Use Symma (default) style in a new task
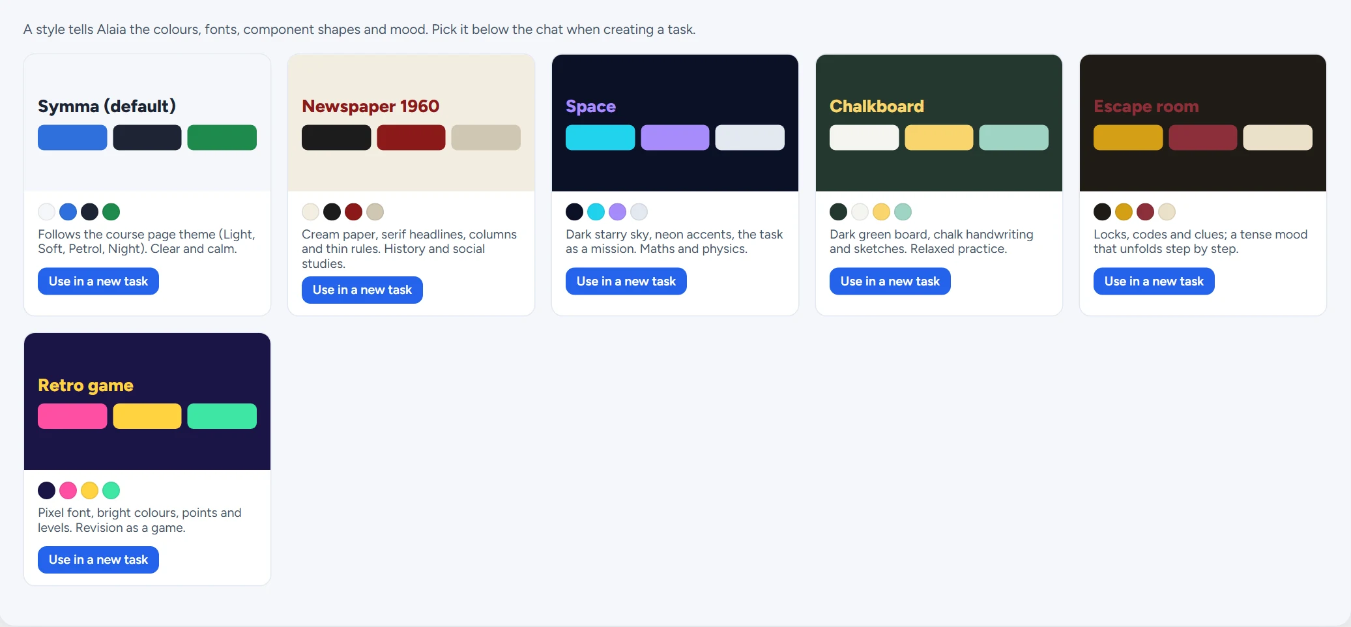This screenshot has width=1351, height=627. pos(98,281)
